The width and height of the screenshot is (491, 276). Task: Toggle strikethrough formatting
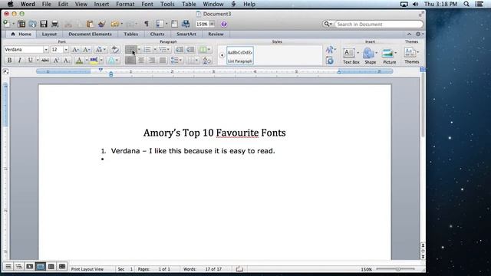point(45,60)
